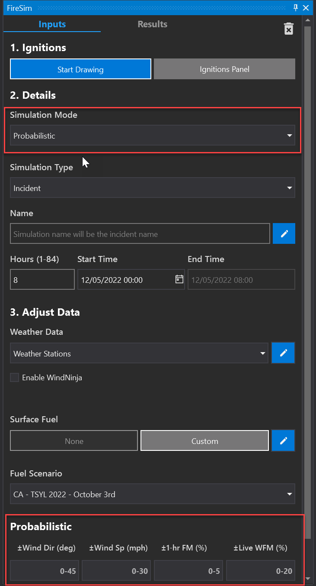Switch to the Inputs tab
The height and width of the screenshot is (586, 316).
[x=52, y=24]
